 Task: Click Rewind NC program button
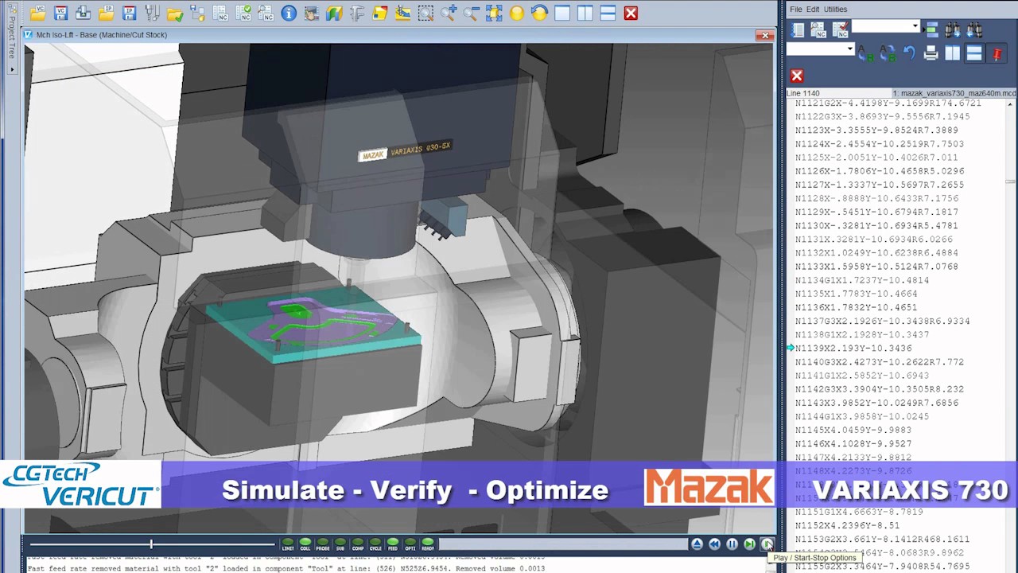click(714, 544)
